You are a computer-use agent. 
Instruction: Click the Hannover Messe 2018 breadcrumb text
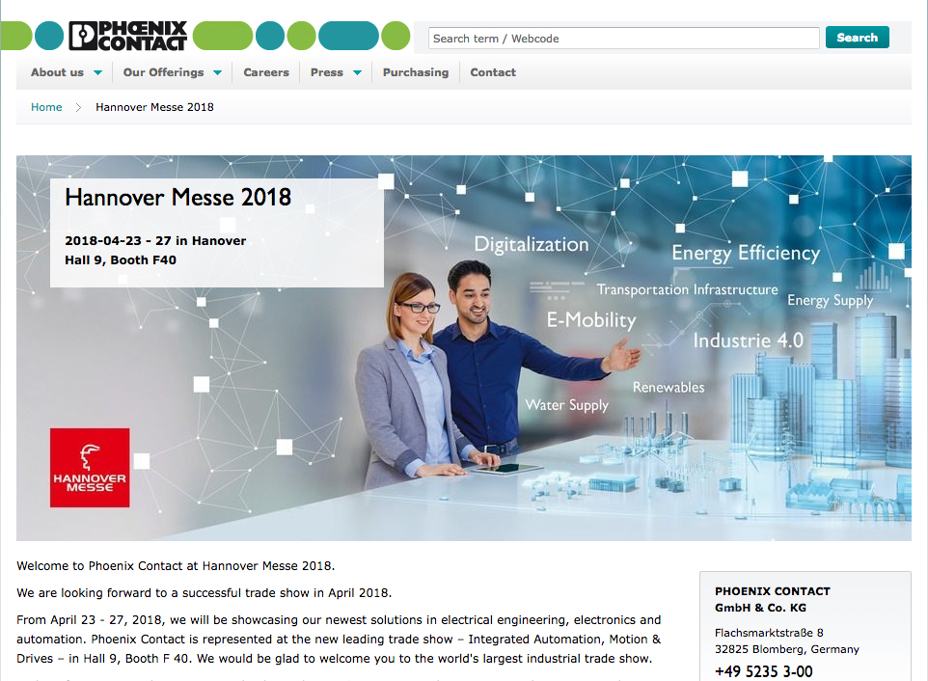pos(154,107)
